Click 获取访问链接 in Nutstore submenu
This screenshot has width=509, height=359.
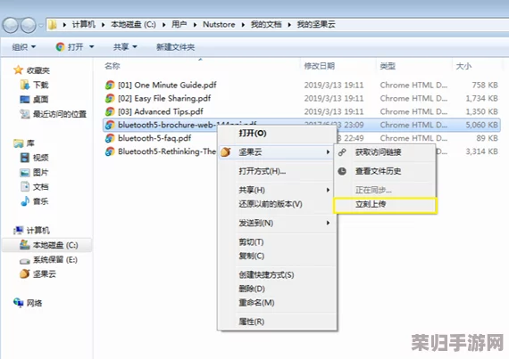[x=385, y=152]
